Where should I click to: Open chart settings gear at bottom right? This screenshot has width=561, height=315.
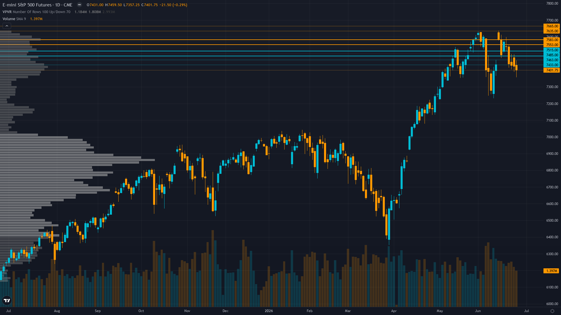pos(552,311)
